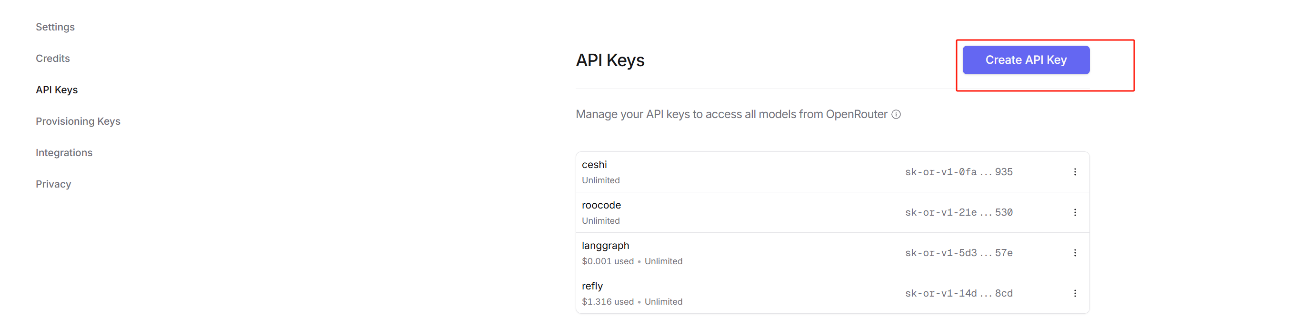
Task: Click the sk-or-v1-0fa...935 key text
Action: pos(959,172)
